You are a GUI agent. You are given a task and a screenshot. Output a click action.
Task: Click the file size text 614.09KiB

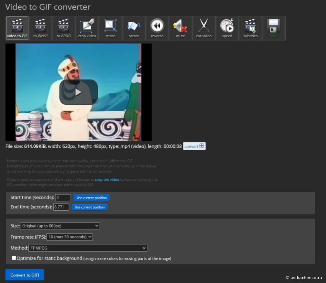point(35,146)
